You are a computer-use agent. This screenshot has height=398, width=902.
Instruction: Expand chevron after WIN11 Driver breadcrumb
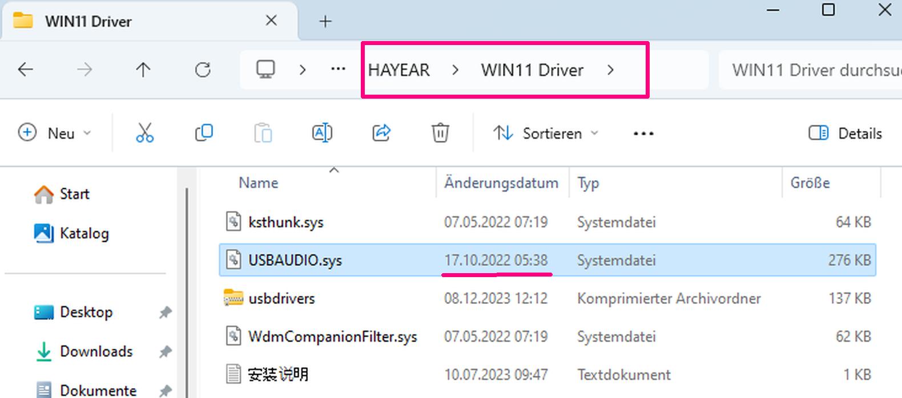(x=610, y=70)
